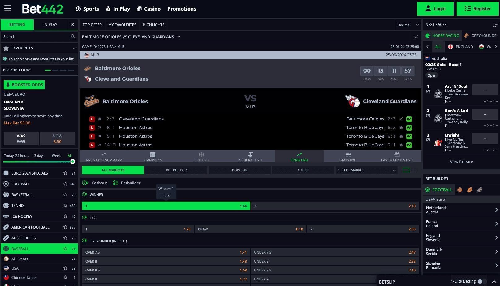500x286 pixels.
Task: Click the Login button
Action: coord(435,9)
